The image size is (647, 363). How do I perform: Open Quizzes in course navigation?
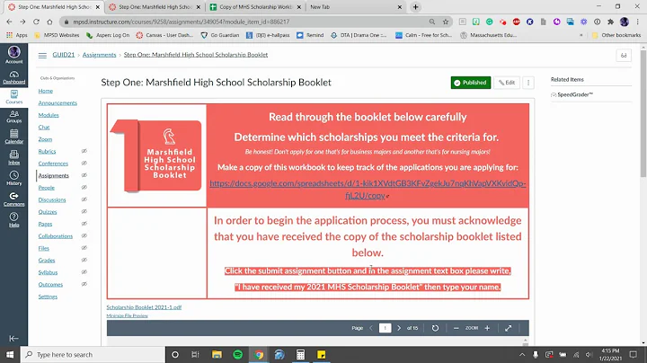pos(48,212)
